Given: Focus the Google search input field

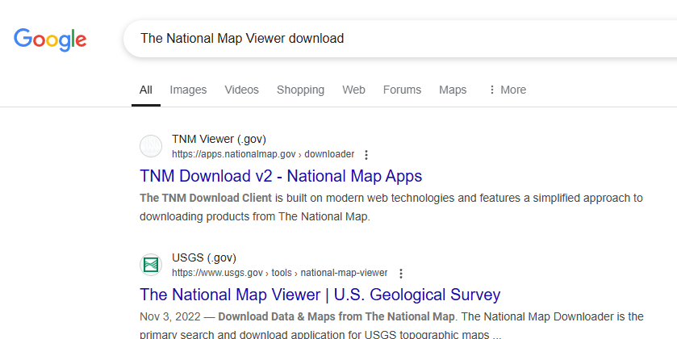Looking at the screenshot, I should point(399,39).
